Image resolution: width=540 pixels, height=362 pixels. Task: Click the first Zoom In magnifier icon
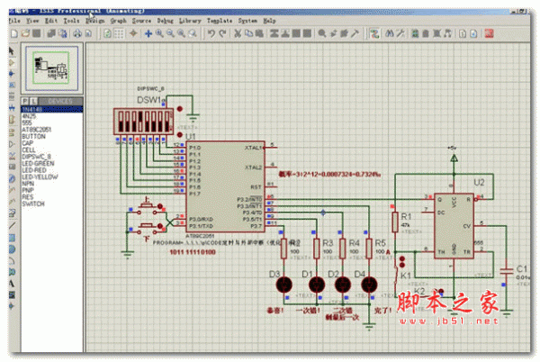click(159, 33)
